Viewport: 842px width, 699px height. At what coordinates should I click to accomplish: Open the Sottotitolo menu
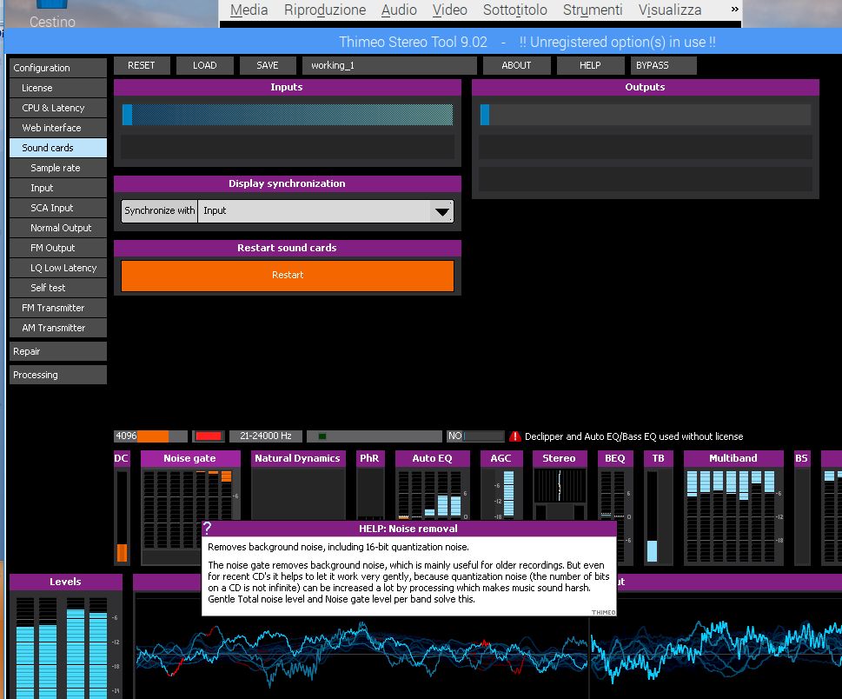coord(515,10)
